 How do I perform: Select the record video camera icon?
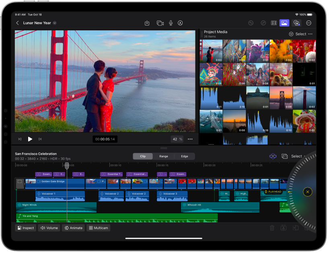[x=160, y=23]
